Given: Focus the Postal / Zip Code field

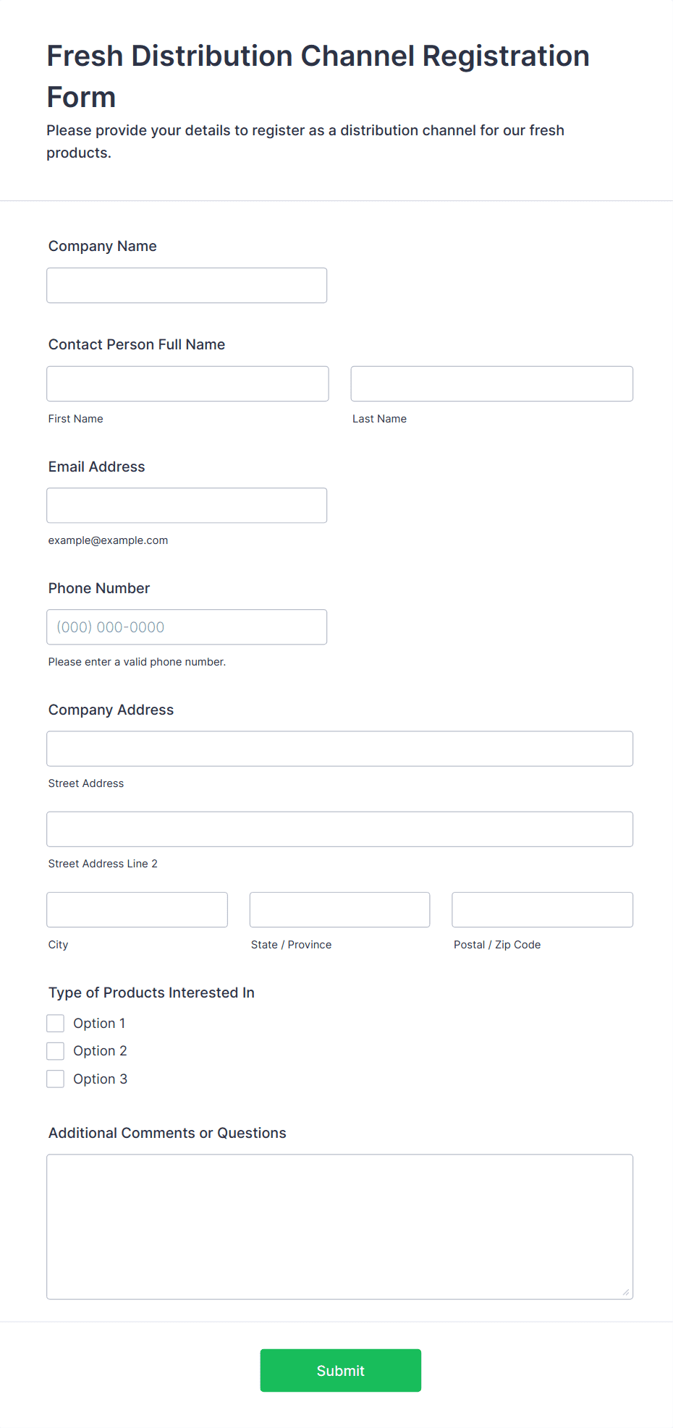Looking at the screenshot, I should pyautogui.click(x=542, y=909).
